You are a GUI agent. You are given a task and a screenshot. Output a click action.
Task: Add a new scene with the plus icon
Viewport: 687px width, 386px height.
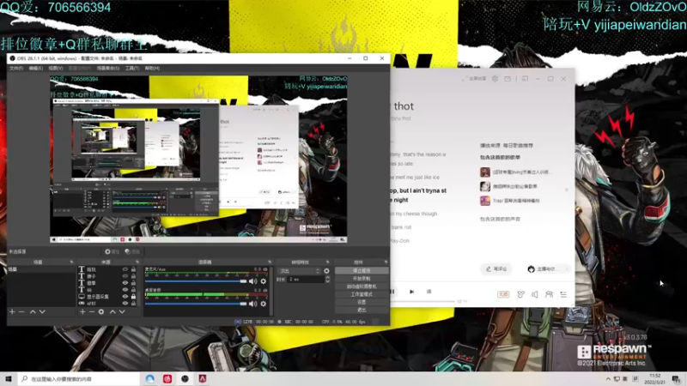point(12,311)
